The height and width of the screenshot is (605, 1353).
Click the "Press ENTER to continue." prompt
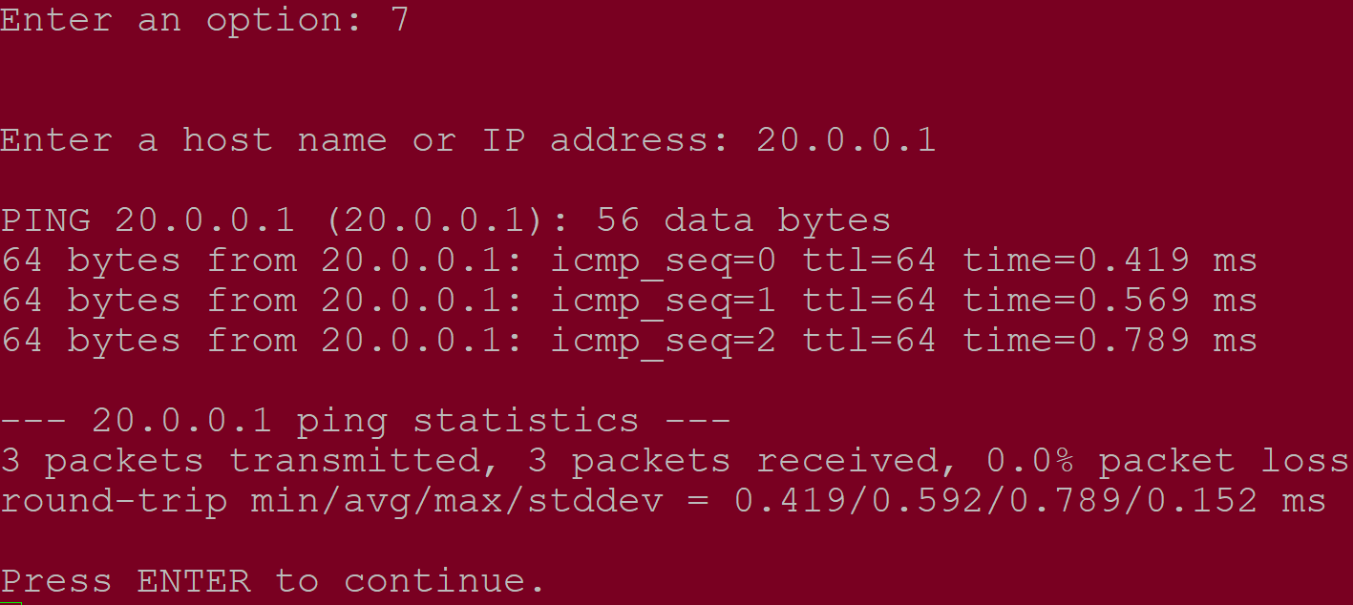click(x=273, y=581)
